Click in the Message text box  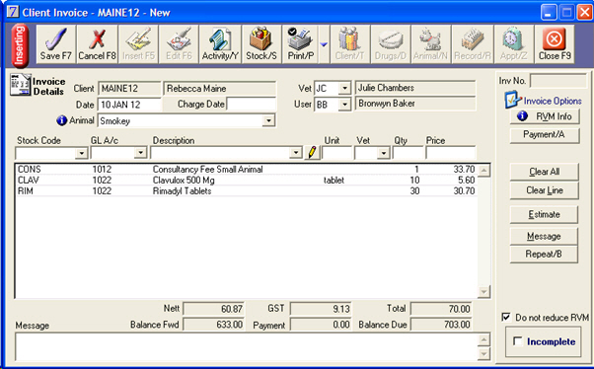point(247,346)
